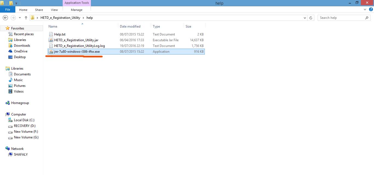Screen dimensions: 374x175
Task: Sort by the Type column header
Action: tap(156, 26)
